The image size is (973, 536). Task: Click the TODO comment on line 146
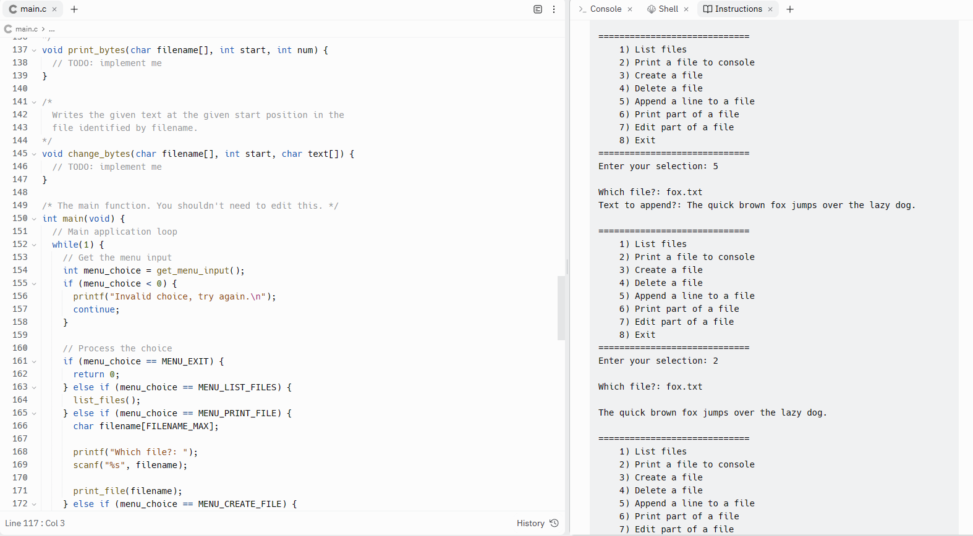tap(107, 167)
